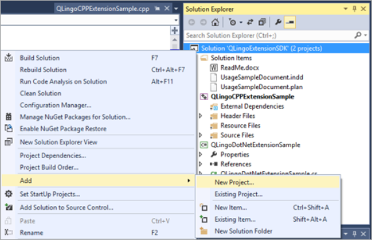
Task: Select External Dependencies node
Action: coord(252,107)
